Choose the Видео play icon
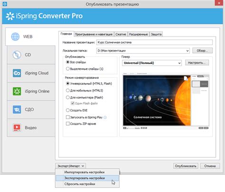This screenshot has width=225, height=192. (x=17, y=128)
